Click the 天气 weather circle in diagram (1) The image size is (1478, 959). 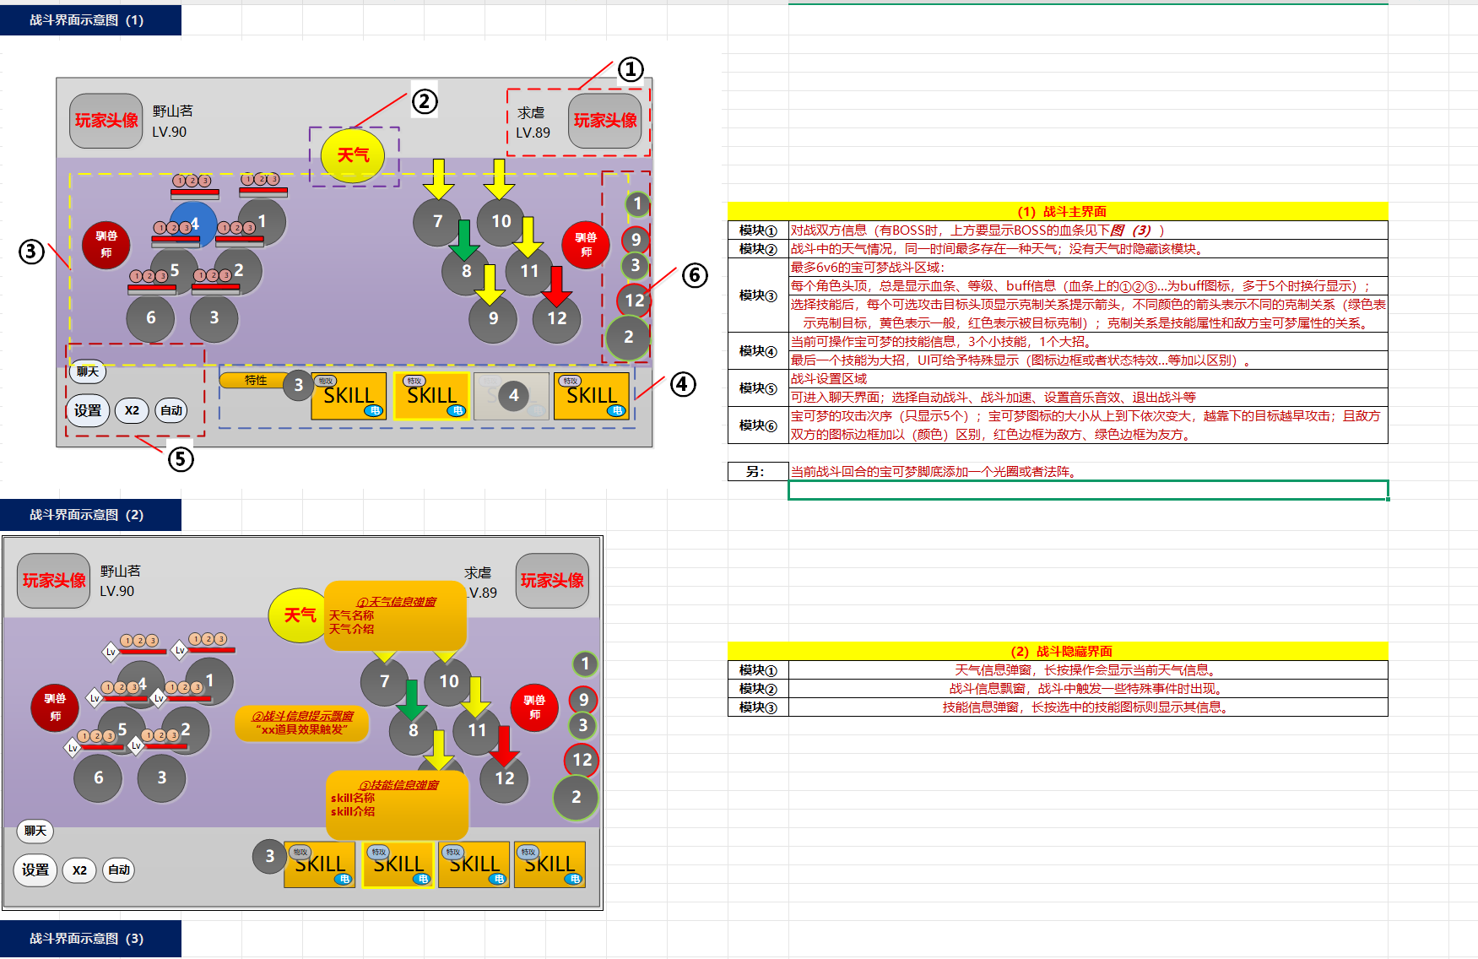[x=353, y=155]
